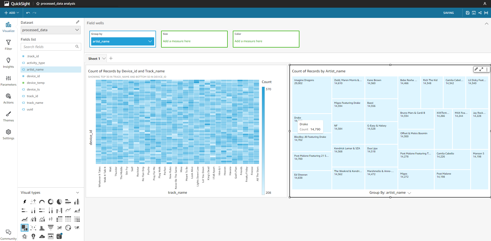Open the Actions panel
Image resolution: width=491 pixels, height=241 pixels.
pos(8,99)
